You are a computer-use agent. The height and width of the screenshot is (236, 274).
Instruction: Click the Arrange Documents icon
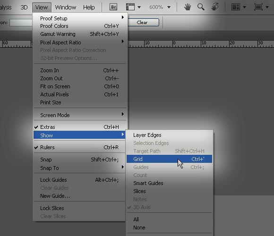coord(236,7)
